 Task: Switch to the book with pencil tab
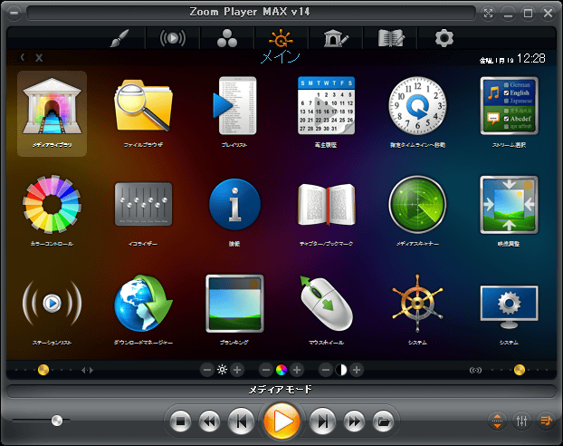click(x=390, y=38)
